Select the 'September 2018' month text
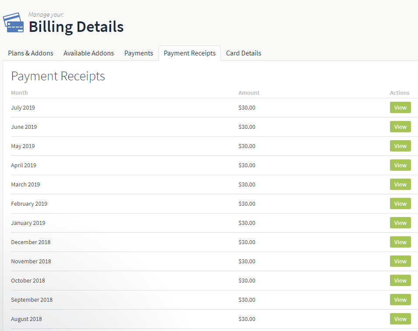The width and height of the screenshot is (418, 331). pos(32,300)
